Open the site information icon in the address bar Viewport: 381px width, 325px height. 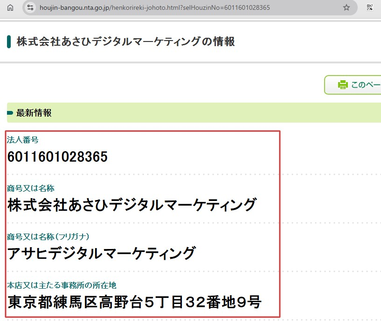30,7
